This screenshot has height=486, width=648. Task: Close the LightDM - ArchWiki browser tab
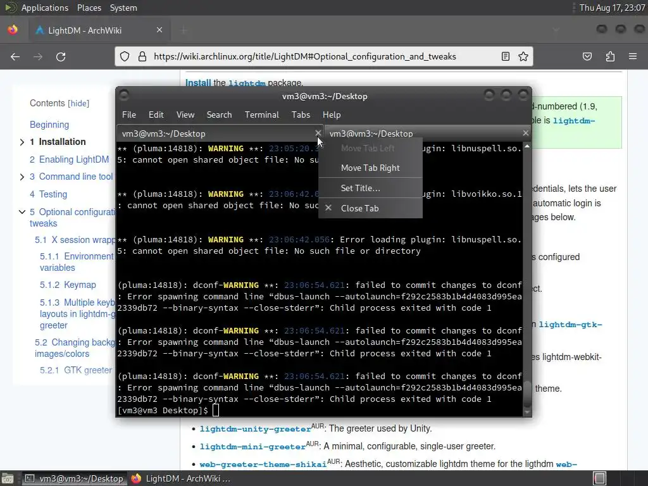(159, 30)
